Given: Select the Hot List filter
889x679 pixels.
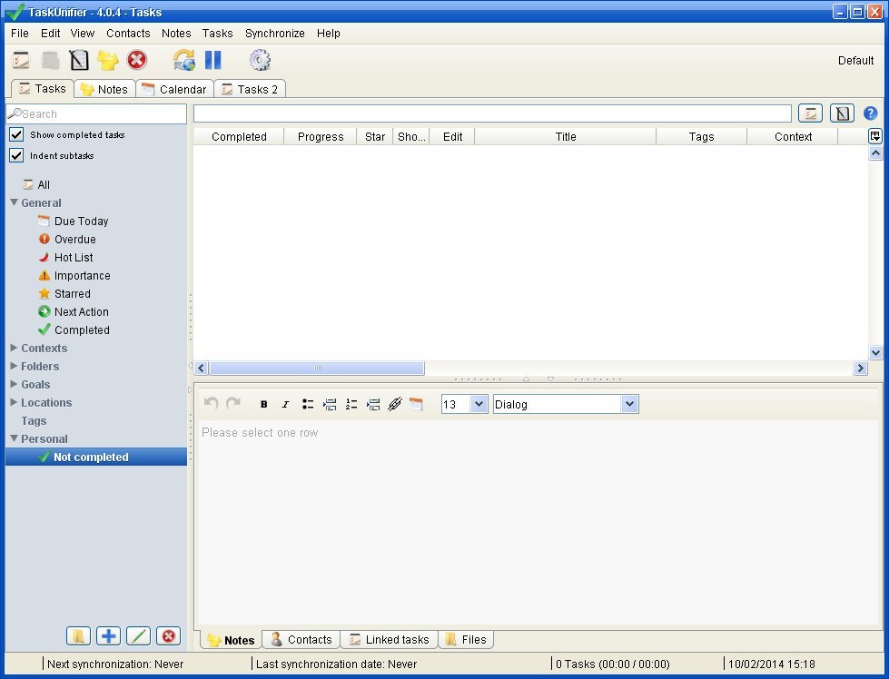Looking at the screenshot, I should (x=74, y=257).
